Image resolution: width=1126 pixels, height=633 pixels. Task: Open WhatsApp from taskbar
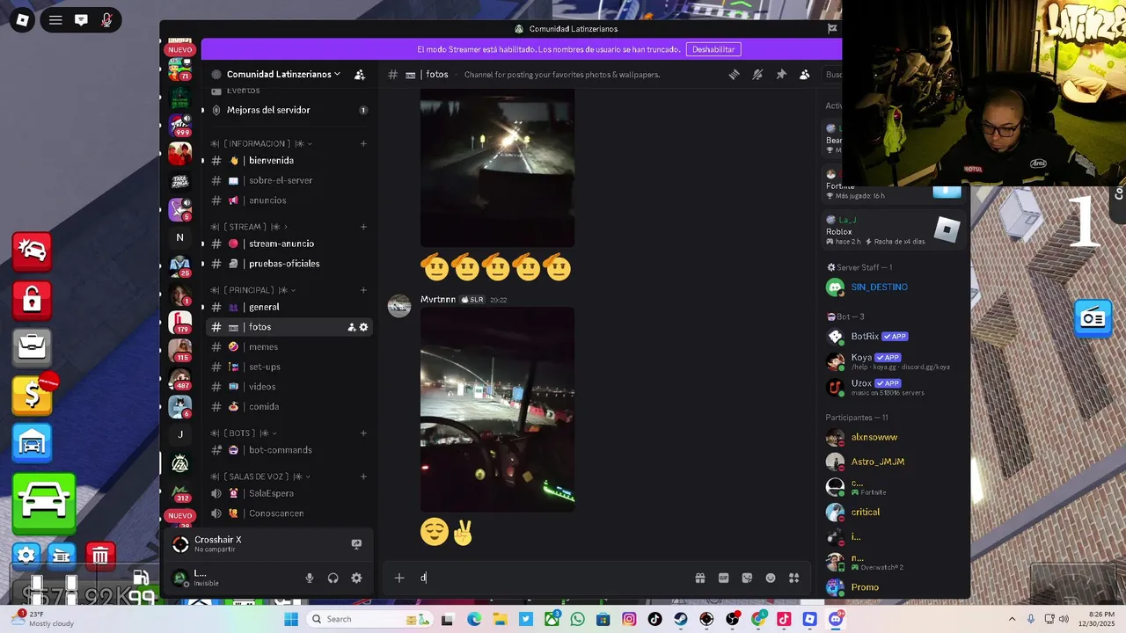tap(577, 619)
